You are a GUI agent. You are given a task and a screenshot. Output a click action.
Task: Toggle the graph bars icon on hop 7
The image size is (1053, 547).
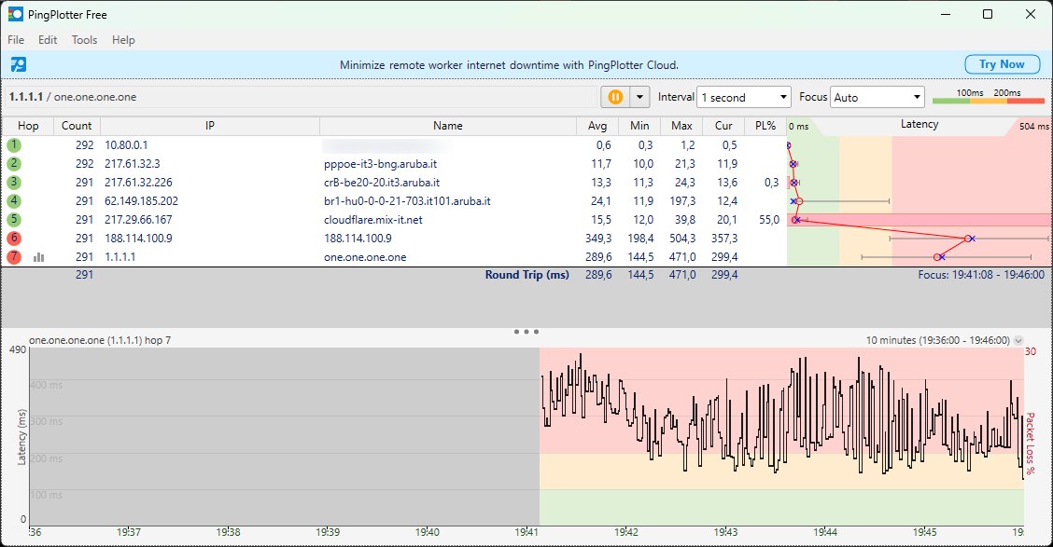coord(38,257)
